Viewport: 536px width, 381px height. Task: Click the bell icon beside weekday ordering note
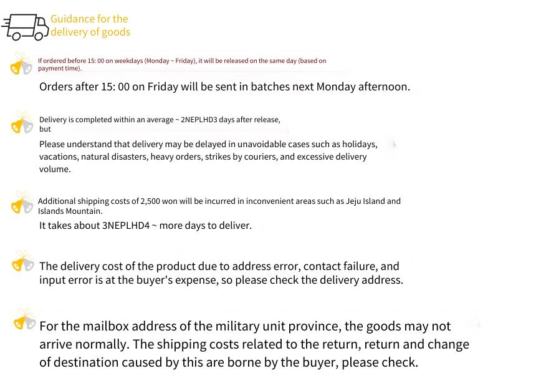click(21, 63)
